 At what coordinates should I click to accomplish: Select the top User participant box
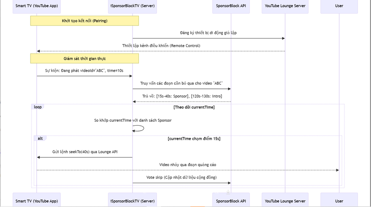coord(339,7)
